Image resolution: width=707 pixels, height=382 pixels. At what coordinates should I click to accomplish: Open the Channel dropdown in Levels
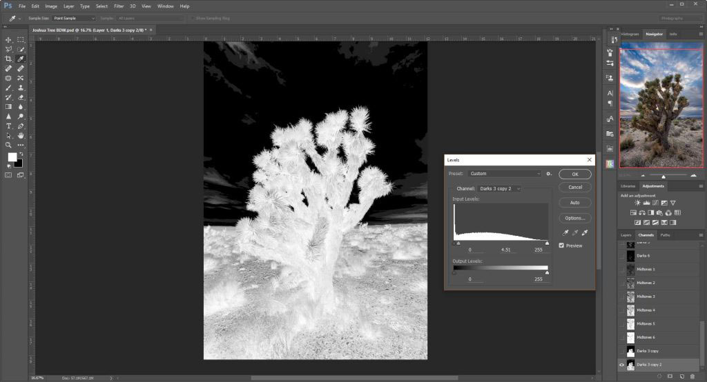[x=498, y=188]
